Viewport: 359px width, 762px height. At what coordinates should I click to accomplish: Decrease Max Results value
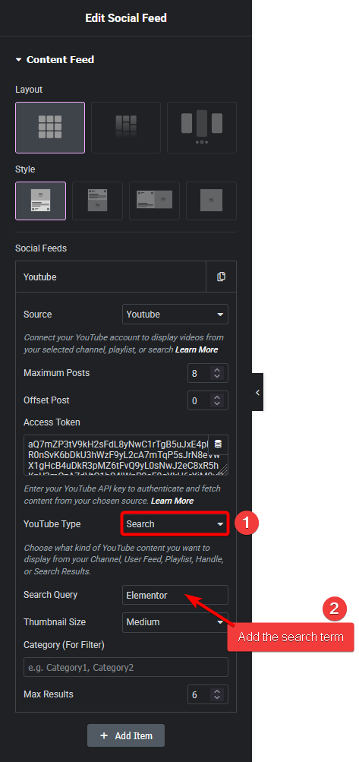(217, 698)
